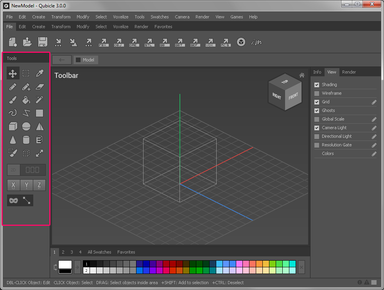
Task: Edit Colors settings with pencil icon
Action: (374, 154)
